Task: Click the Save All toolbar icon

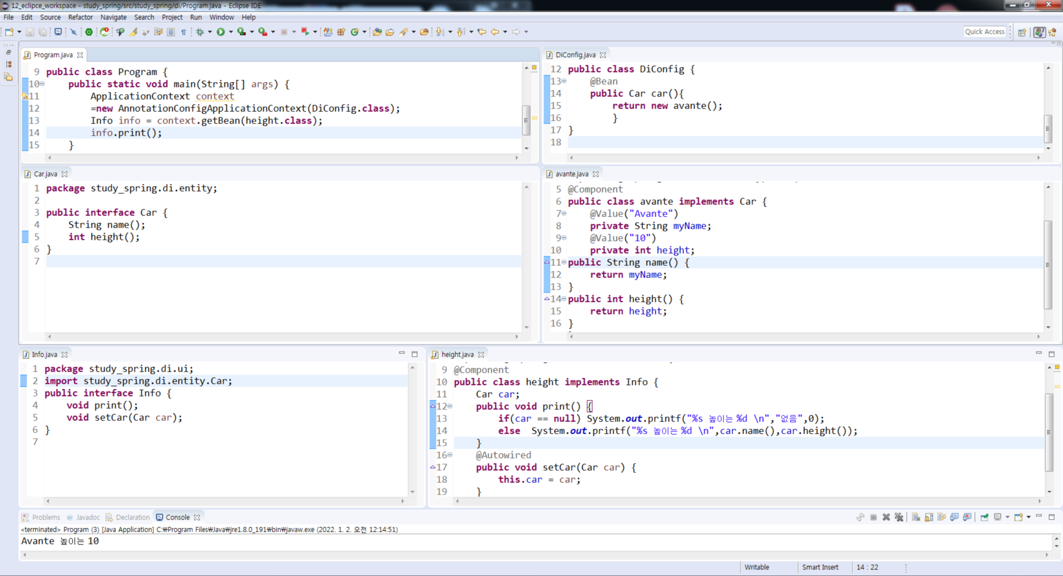Action: click(x=43, y=32)
